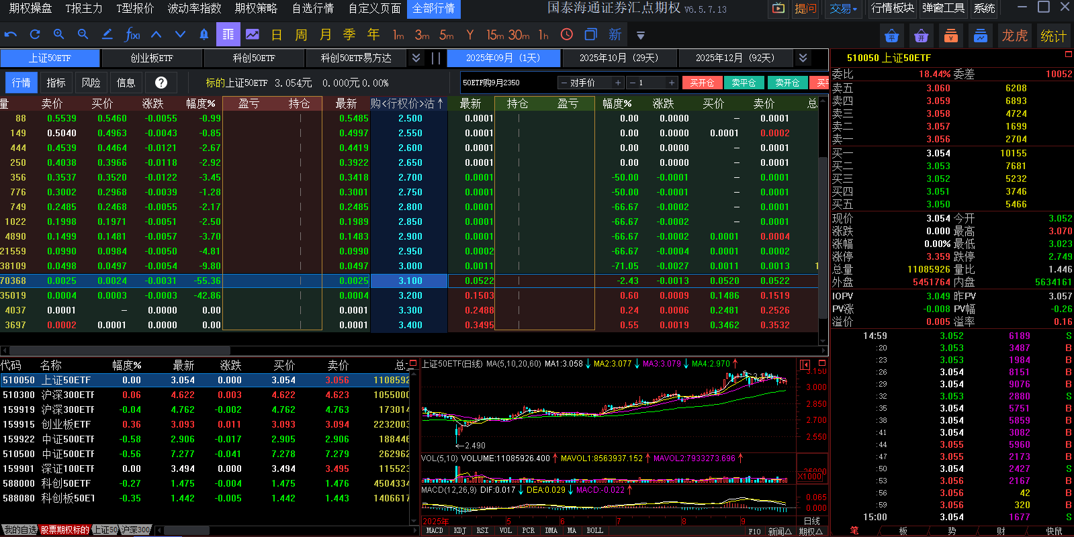The height and width of the screenshot is (537, 1074).
Task: Switch to the line chart view icon
Action: point(253,34)
